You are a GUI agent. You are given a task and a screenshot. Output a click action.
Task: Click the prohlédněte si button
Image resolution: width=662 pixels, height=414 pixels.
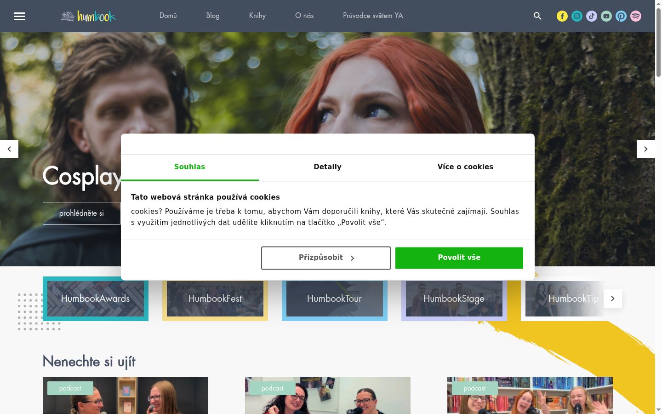click(82, 213)
